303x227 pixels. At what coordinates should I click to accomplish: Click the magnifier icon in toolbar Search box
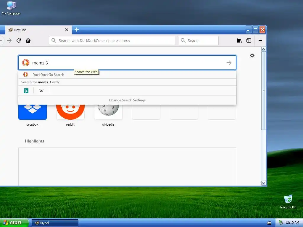click(x=183, y=40)
